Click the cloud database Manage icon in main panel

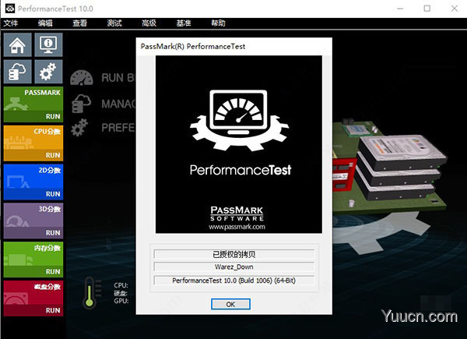[81, 104]
